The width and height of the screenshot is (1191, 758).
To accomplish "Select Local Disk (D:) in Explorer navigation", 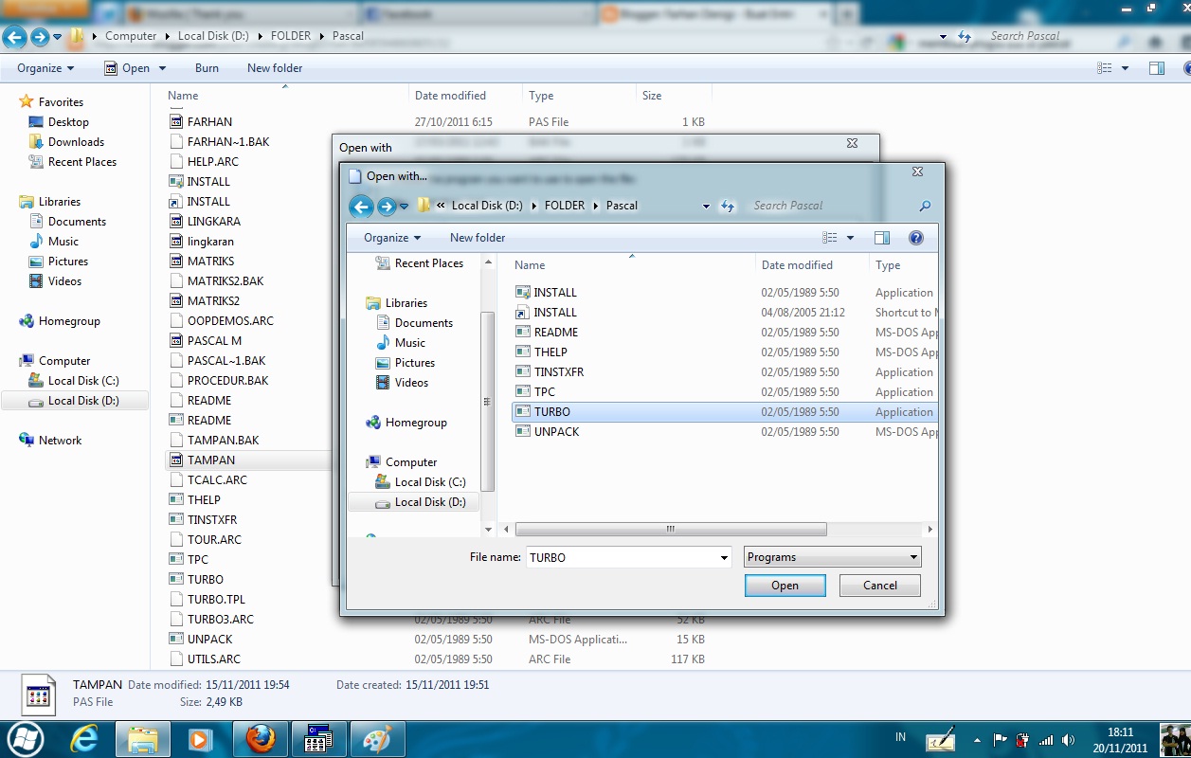I will coord(75,401).
